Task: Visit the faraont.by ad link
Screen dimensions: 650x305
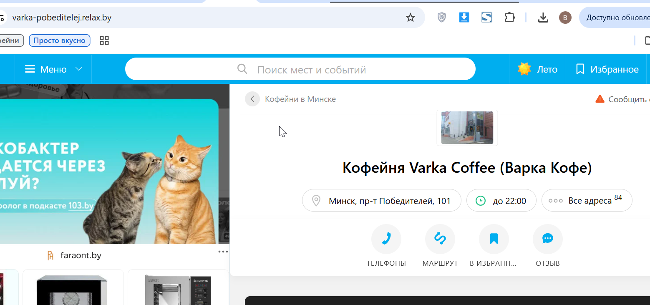Action: (x=81, y=255)
